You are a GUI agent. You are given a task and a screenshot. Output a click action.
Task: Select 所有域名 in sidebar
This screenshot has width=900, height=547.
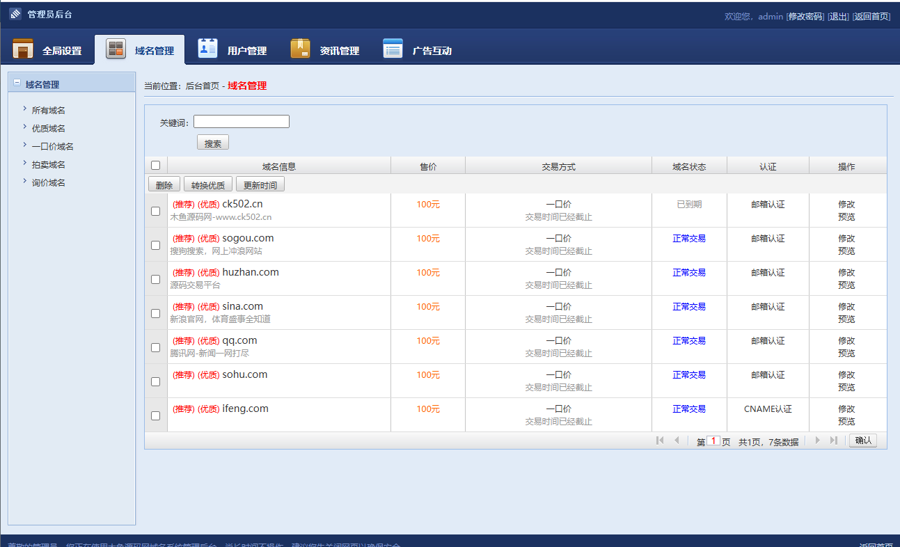(x=49, y=110)
